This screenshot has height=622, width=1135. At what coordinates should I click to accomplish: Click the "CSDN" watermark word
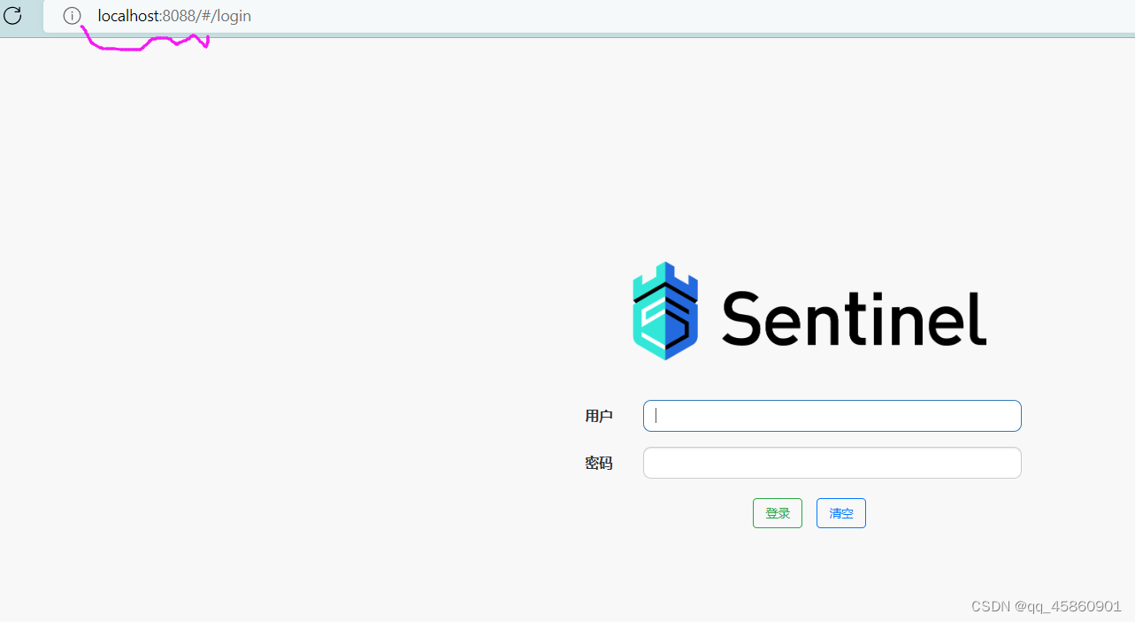pyautogui.click(x=991, y=606)
